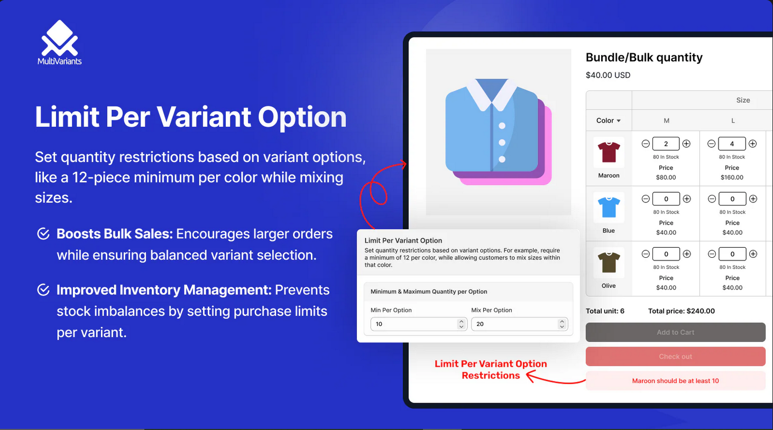Click checkmark icon beside Boosts Bulk Sales
Viewport: 773px width, 430px height.
coord(43,233)
